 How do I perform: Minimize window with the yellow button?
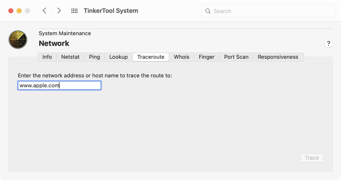click(19, 11)
